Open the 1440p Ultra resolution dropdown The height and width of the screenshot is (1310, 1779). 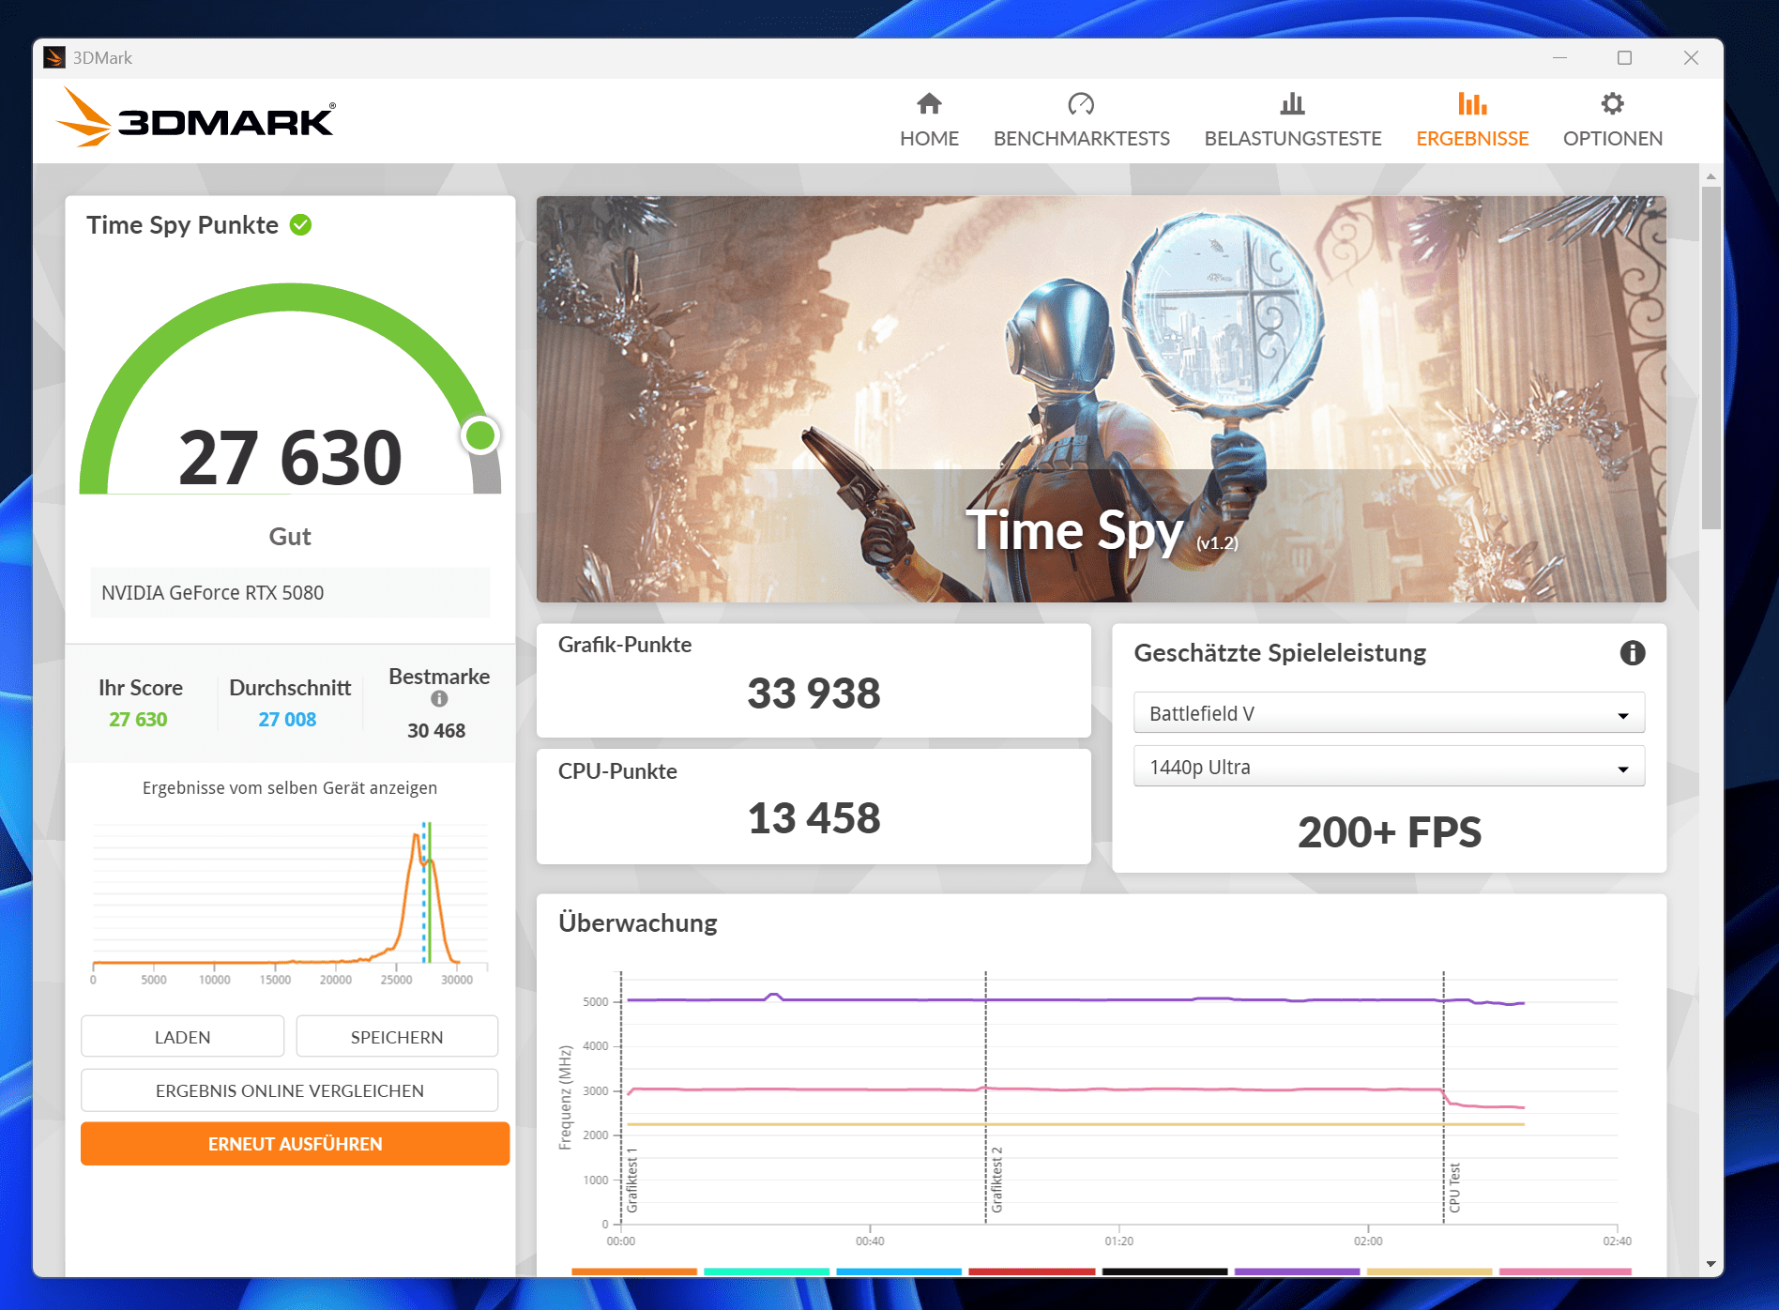click(x=1389, y=767)
